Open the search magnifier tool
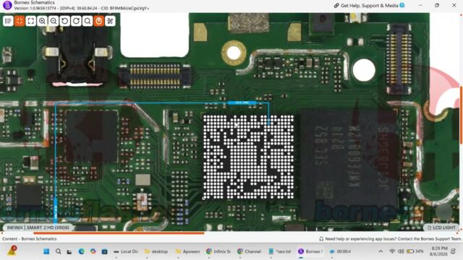Image resolution: width=463 pixels, height=260 pixels. [x=88, y=21]
